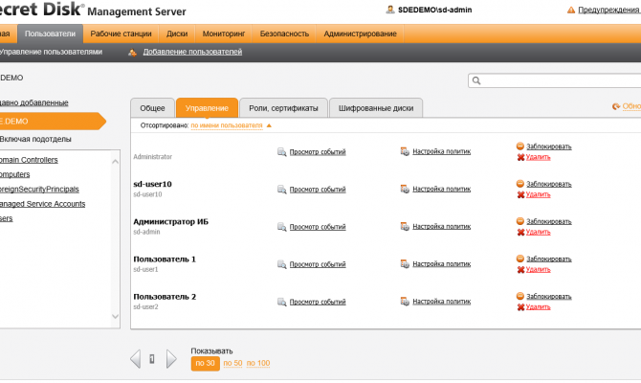This screenshot has width=641, height=383.
Task: Click the red delete cross for Пользователь 2
Action: tap(520, 307)
